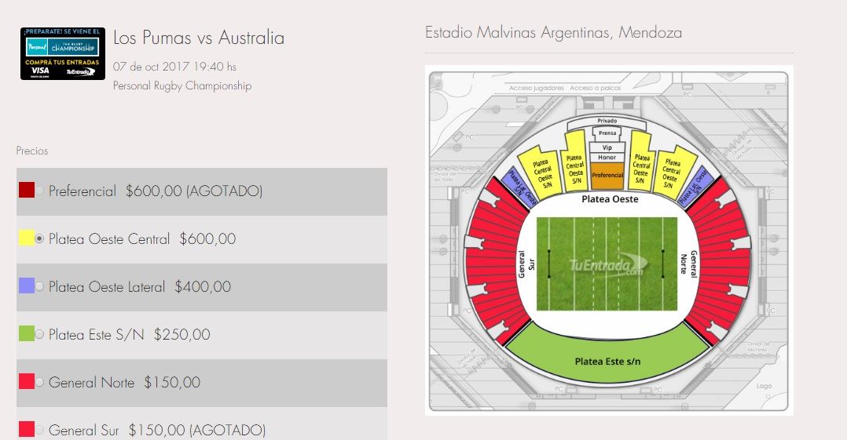This screenshot has width=847, height=440.
Task: Click the green Platea Este price swatch
Action: (27, 333)
